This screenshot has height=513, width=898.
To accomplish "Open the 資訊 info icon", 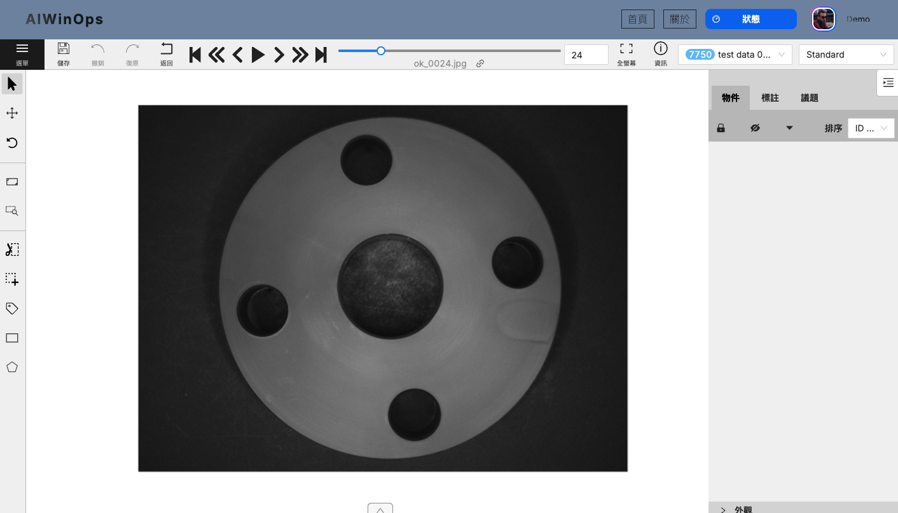I will coord(661,54).
